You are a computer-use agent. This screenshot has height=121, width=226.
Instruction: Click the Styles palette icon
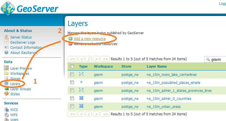tap(6, 94)
